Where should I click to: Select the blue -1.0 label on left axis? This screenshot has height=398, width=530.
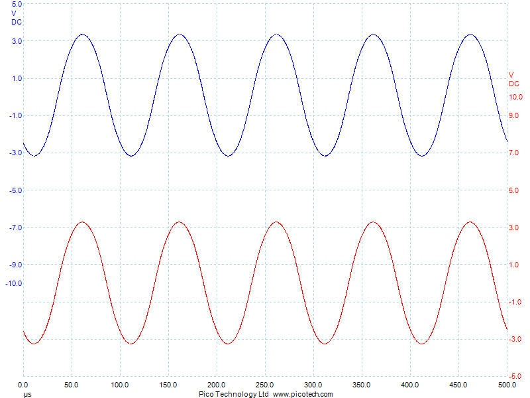(15, 115)
